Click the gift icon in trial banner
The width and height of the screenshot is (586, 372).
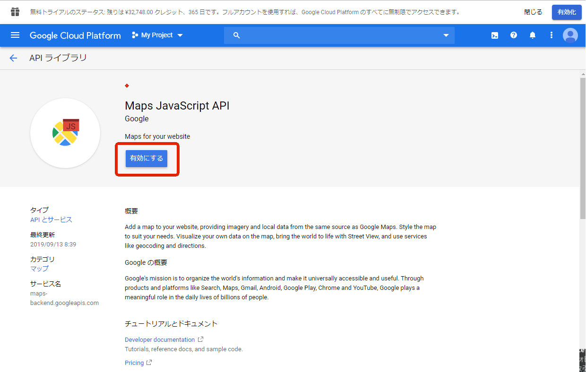[15, 12]
